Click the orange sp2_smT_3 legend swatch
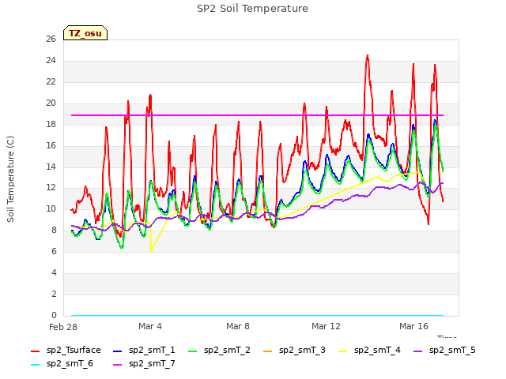 coord(268,351)
